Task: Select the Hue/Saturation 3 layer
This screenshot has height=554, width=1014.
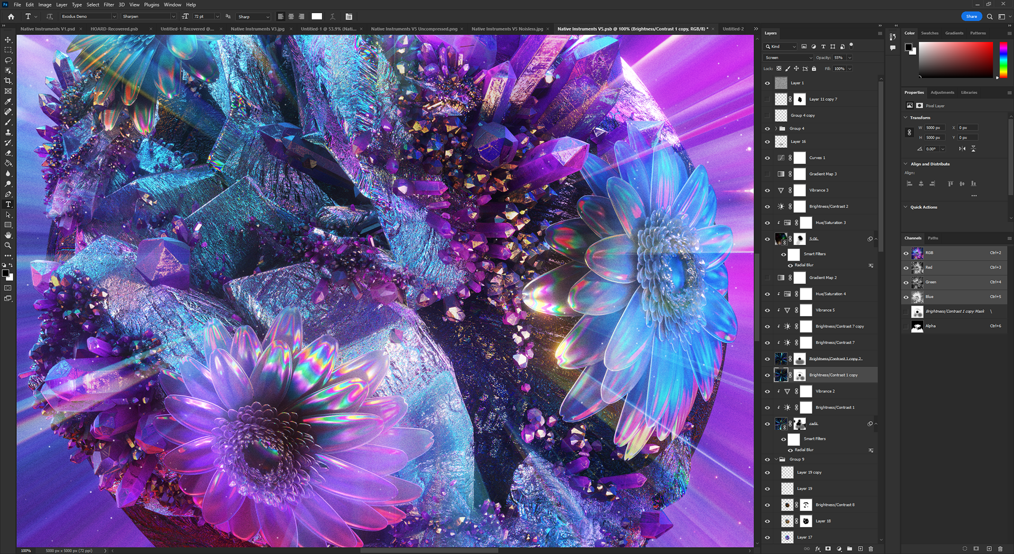Action: tap(830, 223)
